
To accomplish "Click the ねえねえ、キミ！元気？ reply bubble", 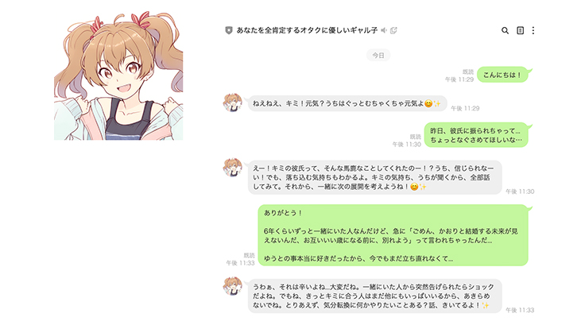I will 347,103.
